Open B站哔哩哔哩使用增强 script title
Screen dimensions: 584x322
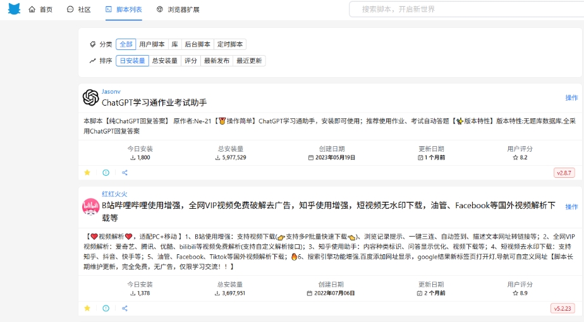(329, 211)
